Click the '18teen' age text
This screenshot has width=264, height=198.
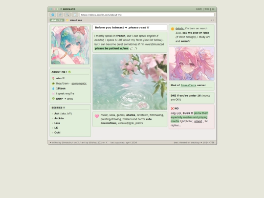[x=61, y=88]
